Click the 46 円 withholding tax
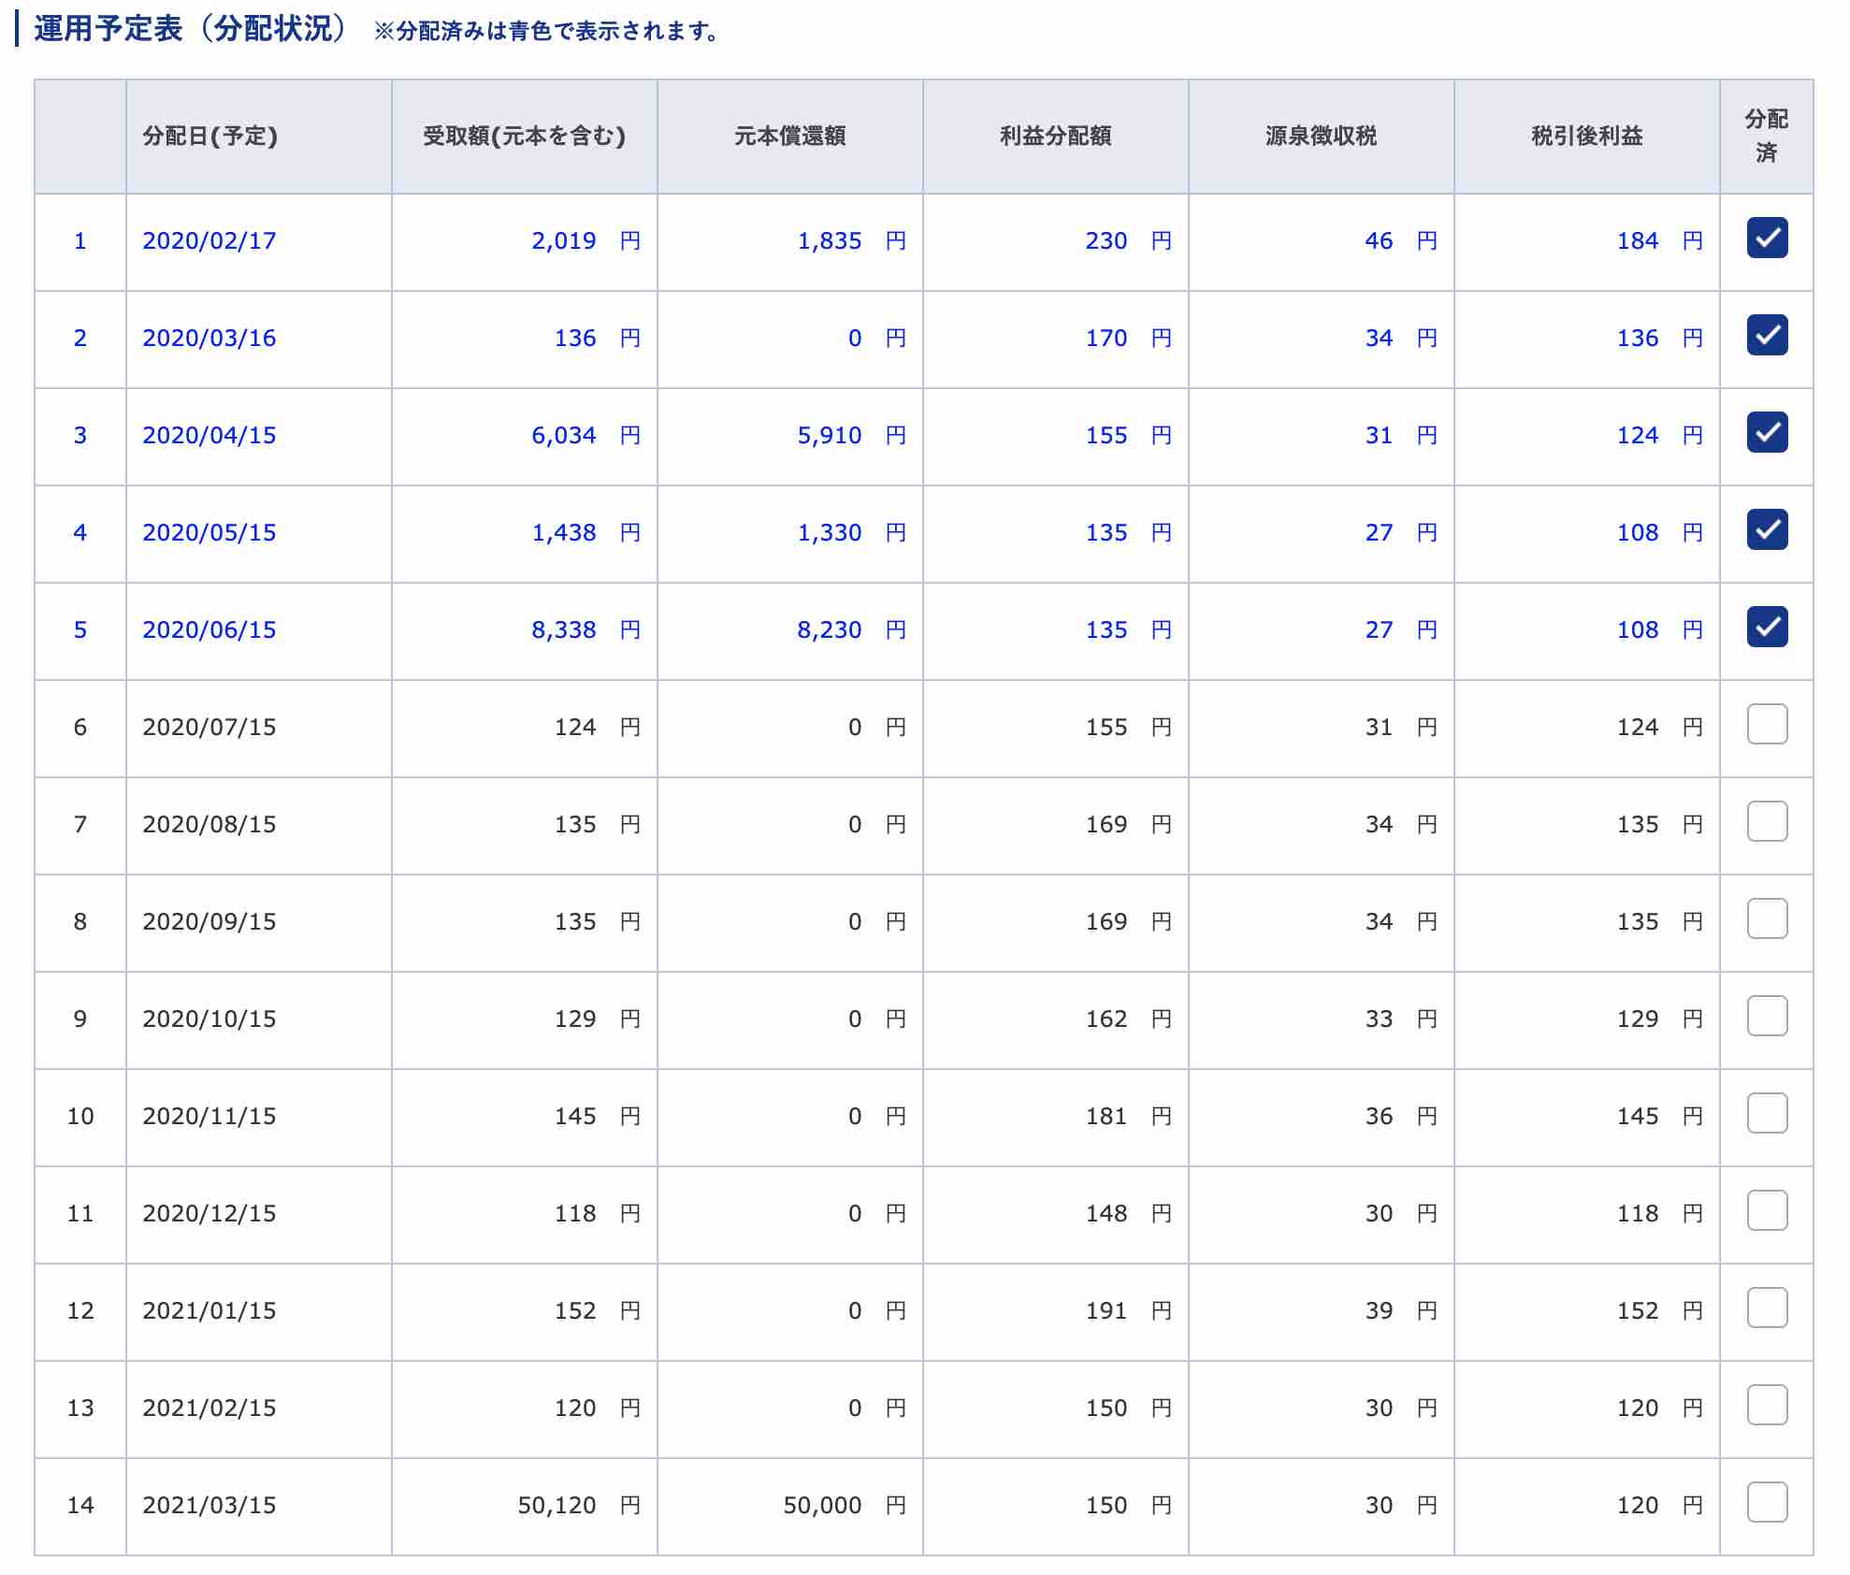The width and height of the screenshot is (1850, 1575). (1401, 241)
